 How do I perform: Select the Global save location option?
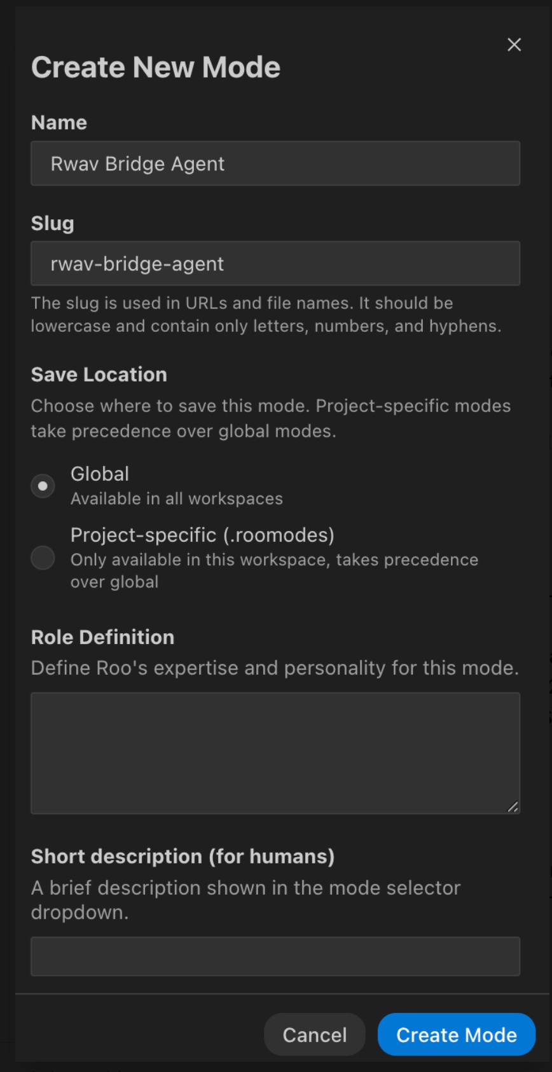click(x=43, y=485)
